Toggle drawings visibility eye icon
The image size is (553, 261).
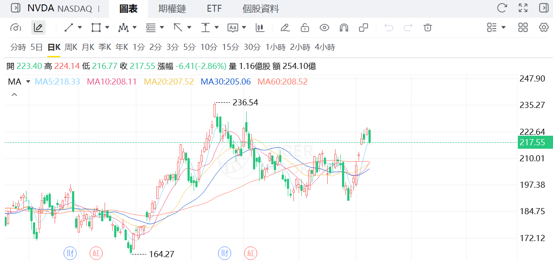pos(324,28)
